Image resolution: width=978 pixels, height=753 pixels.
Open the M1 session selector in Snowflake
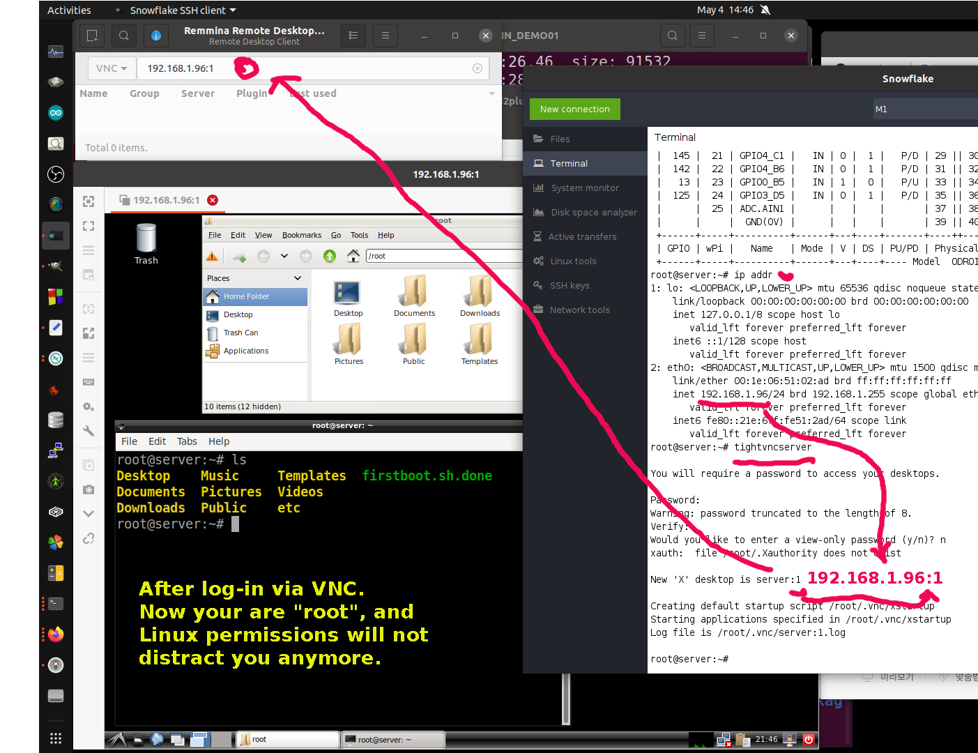925,109
